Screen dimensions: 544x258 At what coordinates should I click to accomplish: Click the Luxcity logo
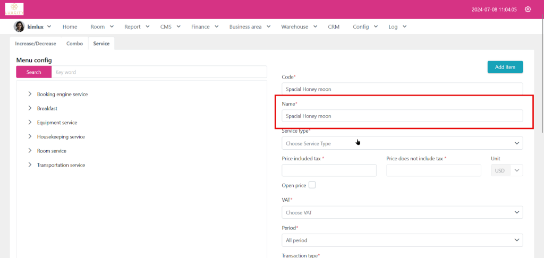click(14, 9)
